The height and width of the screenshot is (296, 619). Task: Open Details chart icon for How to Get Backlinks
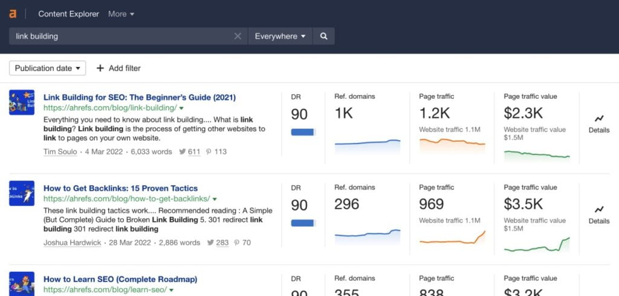599,209
